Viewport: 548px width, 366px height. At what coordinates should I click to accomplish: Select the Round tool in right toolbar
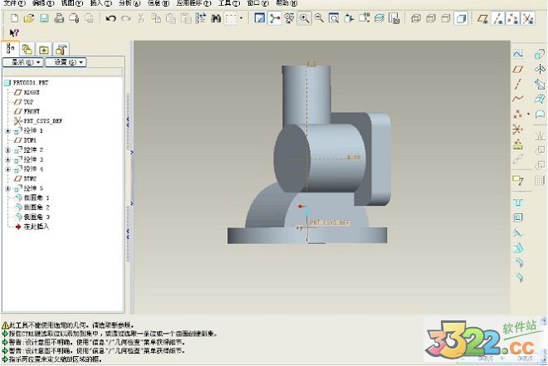pyautogui.click(x=519, y=262)
